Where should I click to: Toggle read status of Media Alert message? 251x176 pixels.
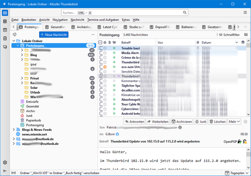(114, 53)
